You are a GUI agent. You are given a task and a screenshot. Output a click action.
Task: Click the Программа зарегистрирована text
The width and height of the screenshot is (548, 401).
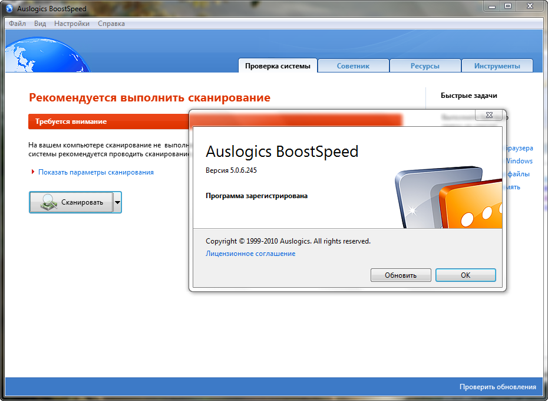click(x=256, y=196)
